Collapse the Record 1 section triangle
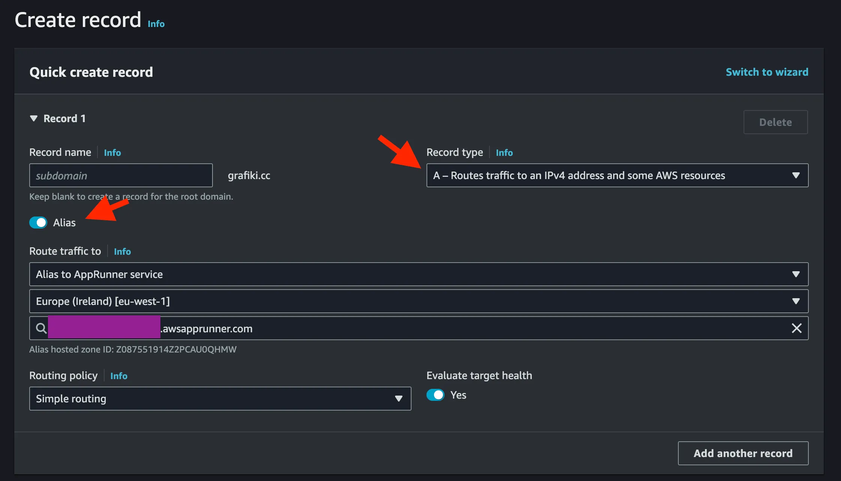 (x=34, y=118)
